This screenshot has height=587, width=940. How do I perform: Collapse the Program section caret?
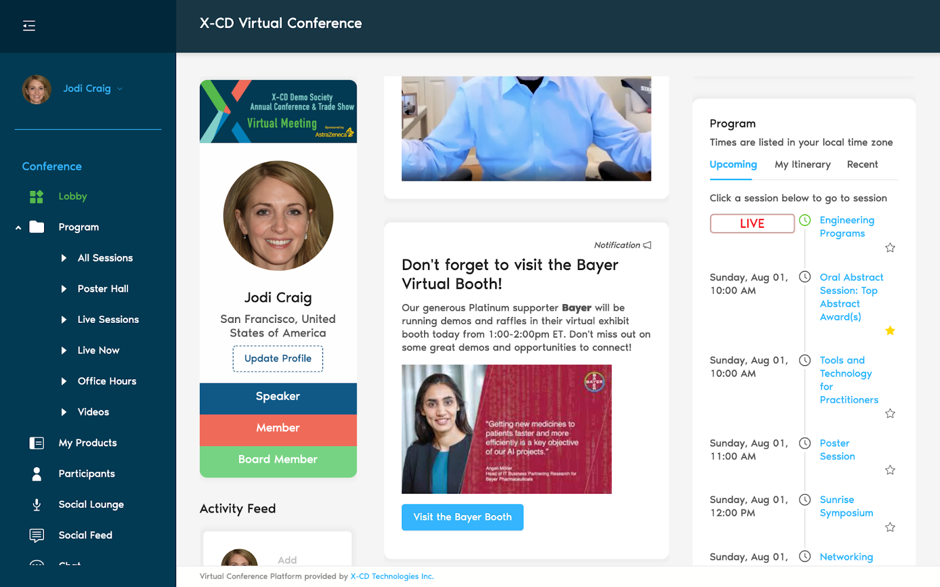(x=18, y=228)
